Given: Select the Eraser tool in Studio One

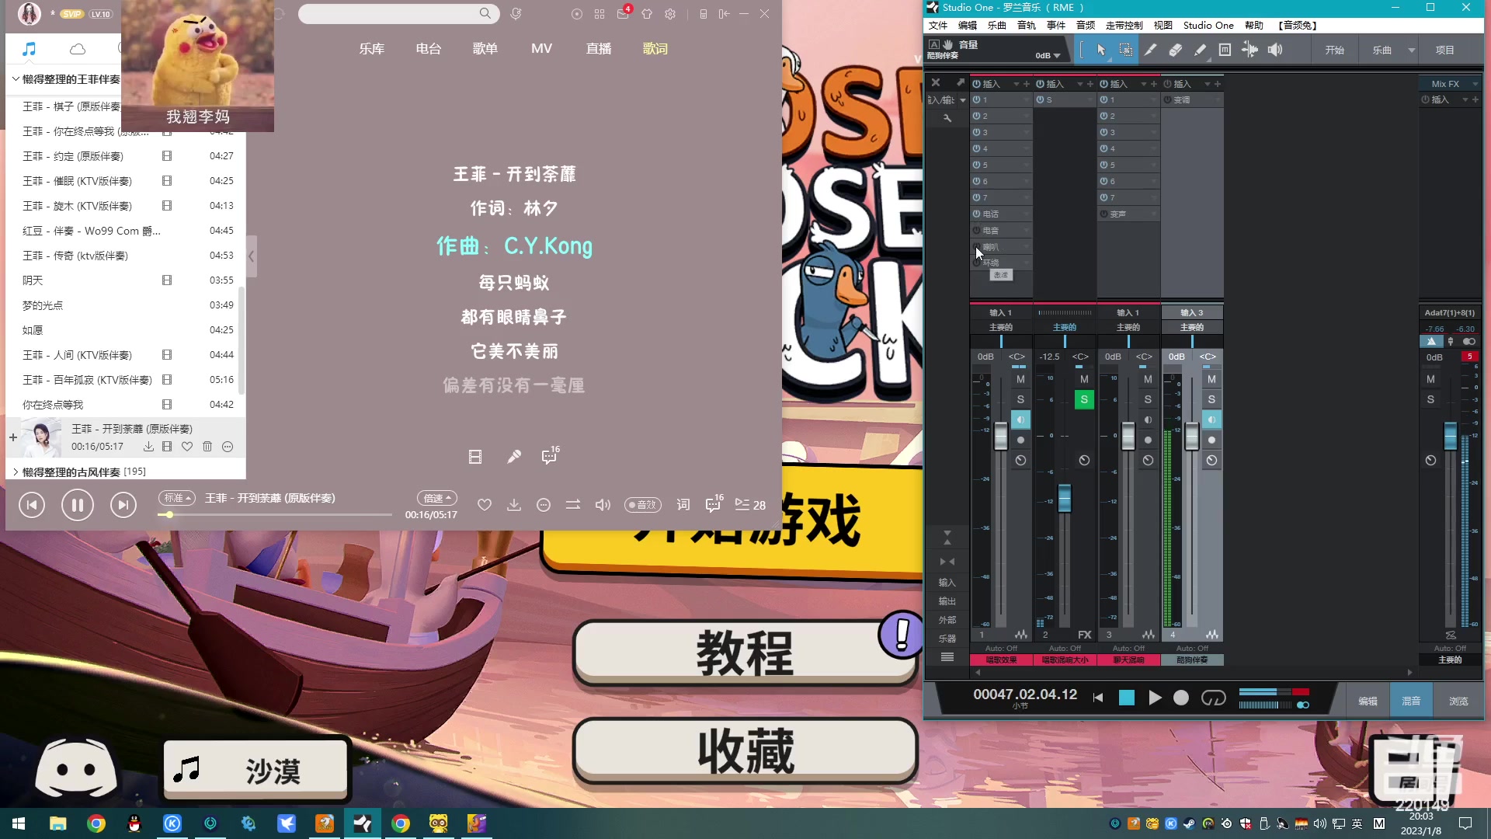Looking at the screenshot, I should point(1176,50).
